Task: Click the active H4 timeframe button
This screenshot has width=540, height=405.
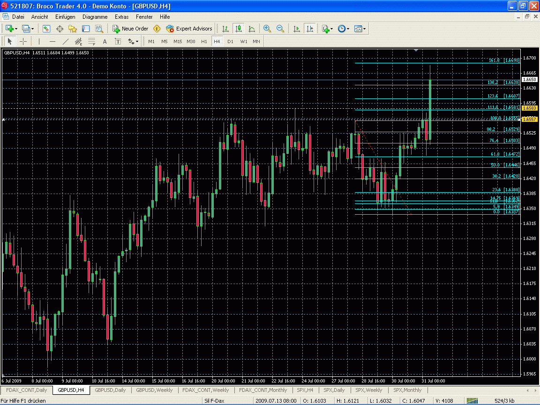Action: 217,42
